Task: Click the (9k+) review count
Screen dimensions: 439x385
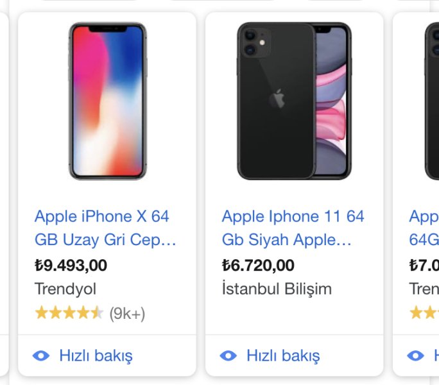Action: pyautogui.click(x=127, y=313)
